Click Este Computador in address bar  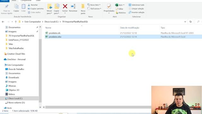[x=33, y=22]
